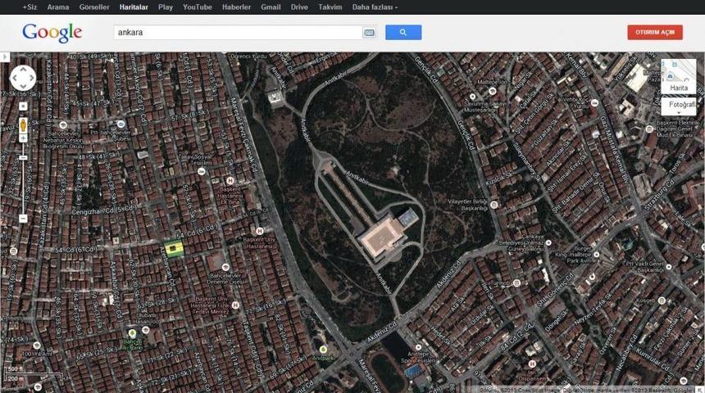Open Görseller in top bar
Viewport: 705px width, 393px height.
pos(94,7)
